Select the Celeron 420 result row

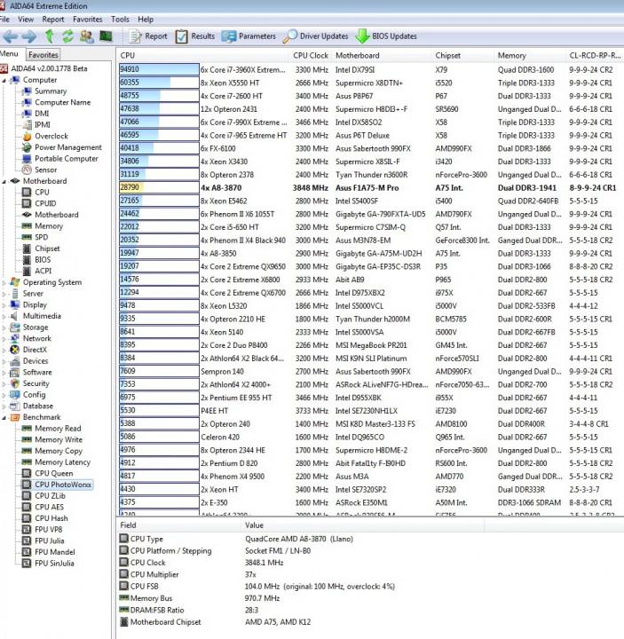tap(369, 437)
